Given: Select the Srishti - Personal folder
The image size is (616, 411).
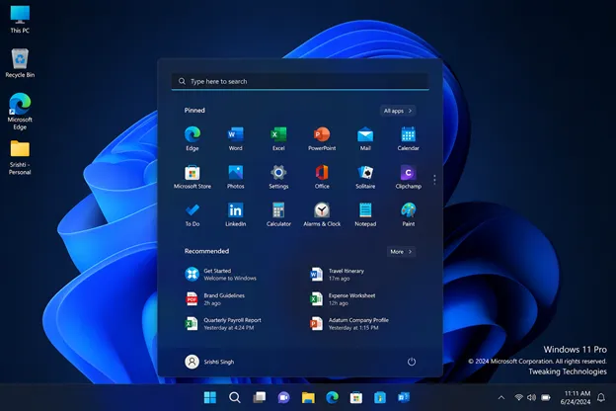Looking at the screenshot, I should (20, 157).
